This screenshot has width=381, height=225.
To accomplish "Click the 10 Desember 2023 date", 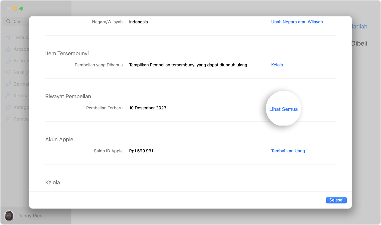I will 148,108.
